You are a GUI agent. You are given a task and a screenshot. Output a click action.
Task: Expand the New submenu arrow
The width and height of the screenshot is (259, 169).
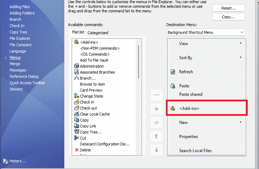coord(241,122)
